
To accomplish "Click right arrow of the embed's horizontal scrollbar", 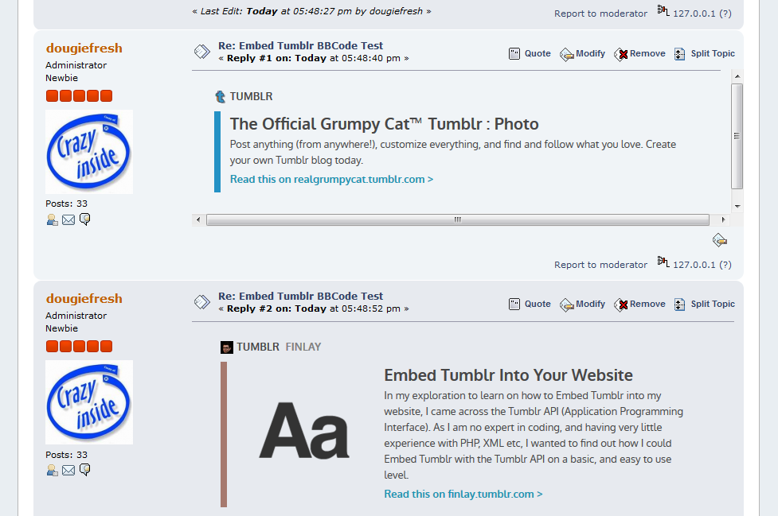I will pos(723,219).
